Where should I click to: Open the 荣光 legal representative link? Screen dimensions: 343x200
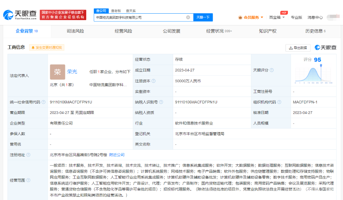[72, 71]
